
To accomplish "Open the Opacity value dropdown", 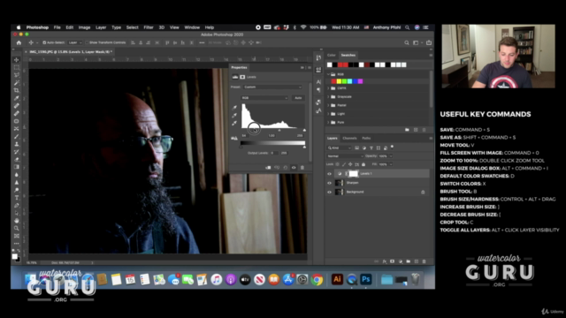I will [391, 156].
